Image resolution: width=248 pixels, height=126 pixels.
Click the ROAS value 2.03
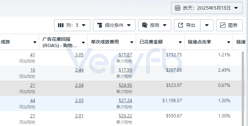(79, 100)
